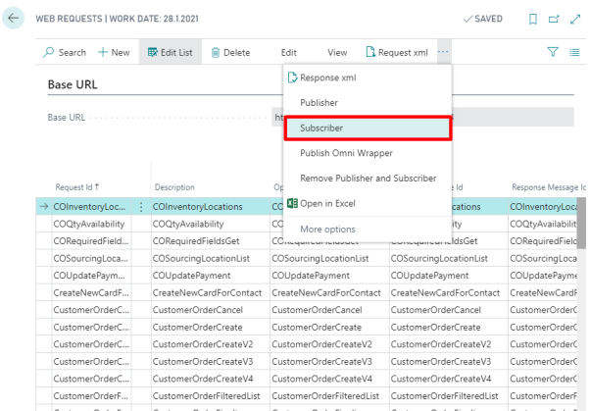Click the three-dots overflow menu

point(443,52)
